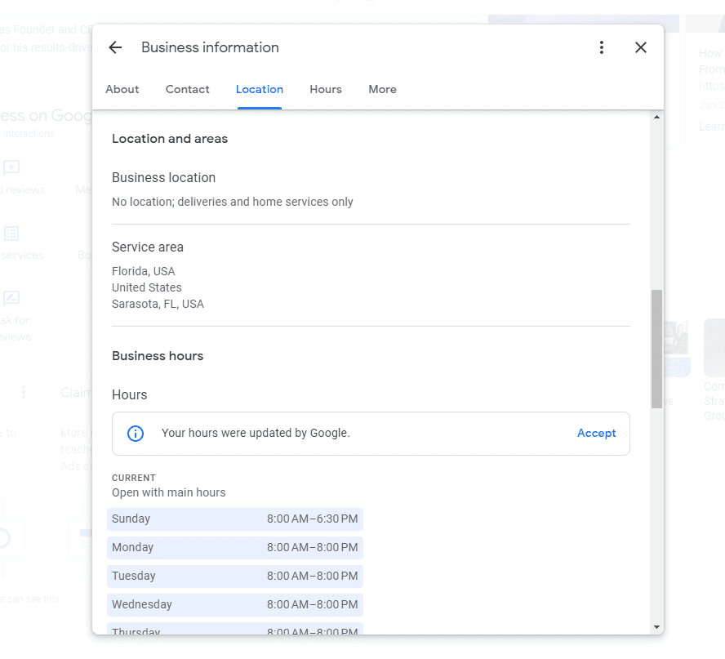Switch to the About tab

(x=122, y=89)
